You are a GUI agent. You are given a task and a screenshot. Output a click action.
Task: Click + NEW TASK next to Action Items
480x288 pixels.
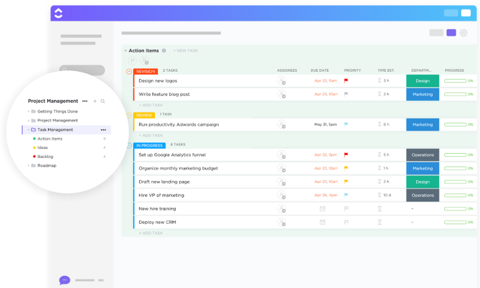point(185,50)
